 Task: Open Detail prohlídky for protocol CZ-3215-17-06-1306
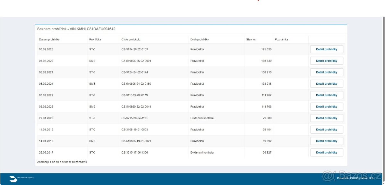point(327,153)
